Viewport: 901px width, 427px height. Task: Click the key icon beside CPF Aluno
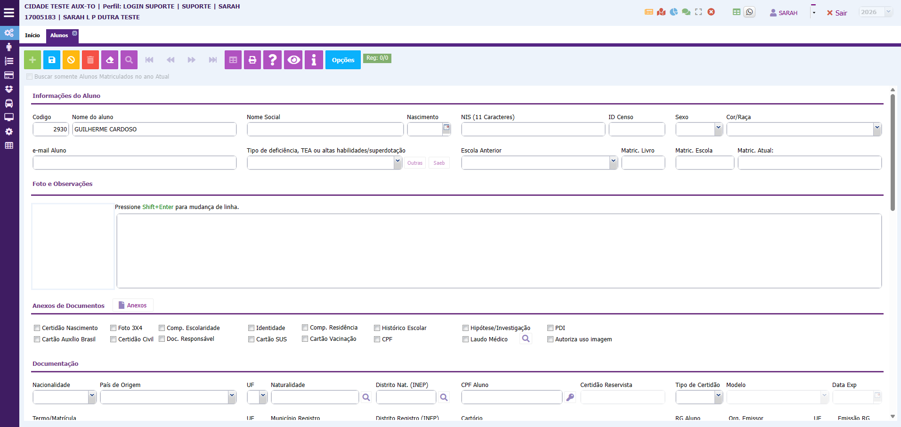pos(570,397)
